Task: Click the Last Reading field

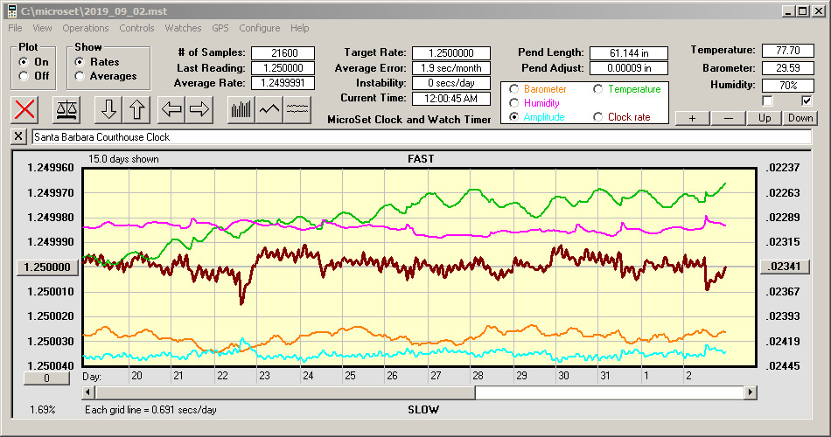Action: coord(283,68)
